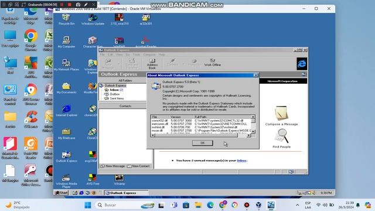This screenshot has height=211, width=375.
Task: Click the Contacts pane header
Action: click(125, 106)
